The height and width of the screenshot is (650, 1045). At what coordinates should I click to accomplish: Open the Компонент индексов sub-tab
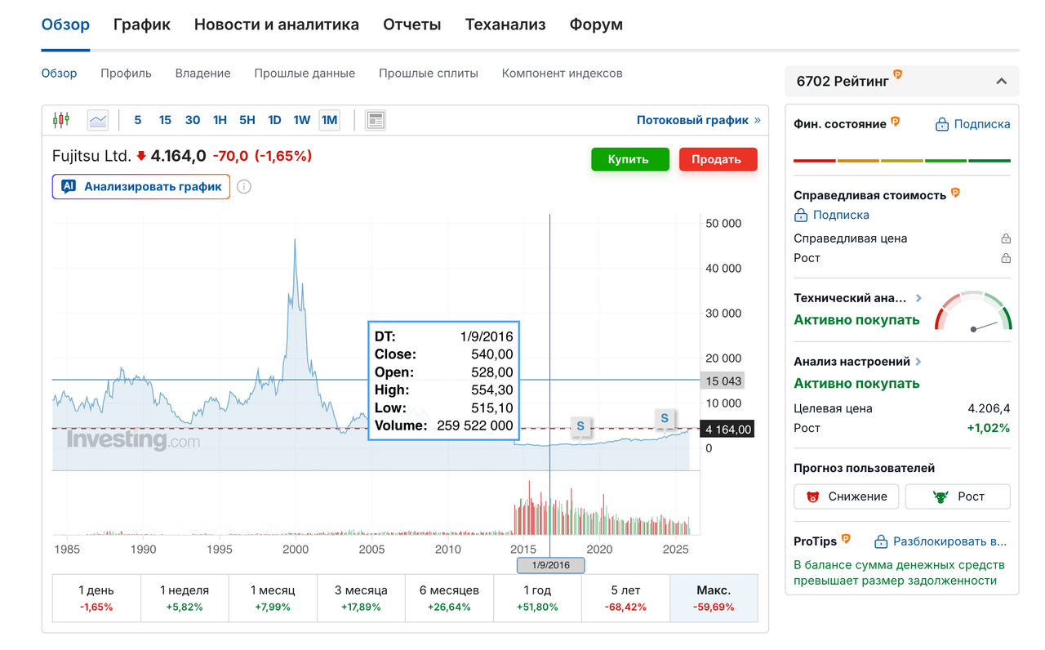(563, 73)
